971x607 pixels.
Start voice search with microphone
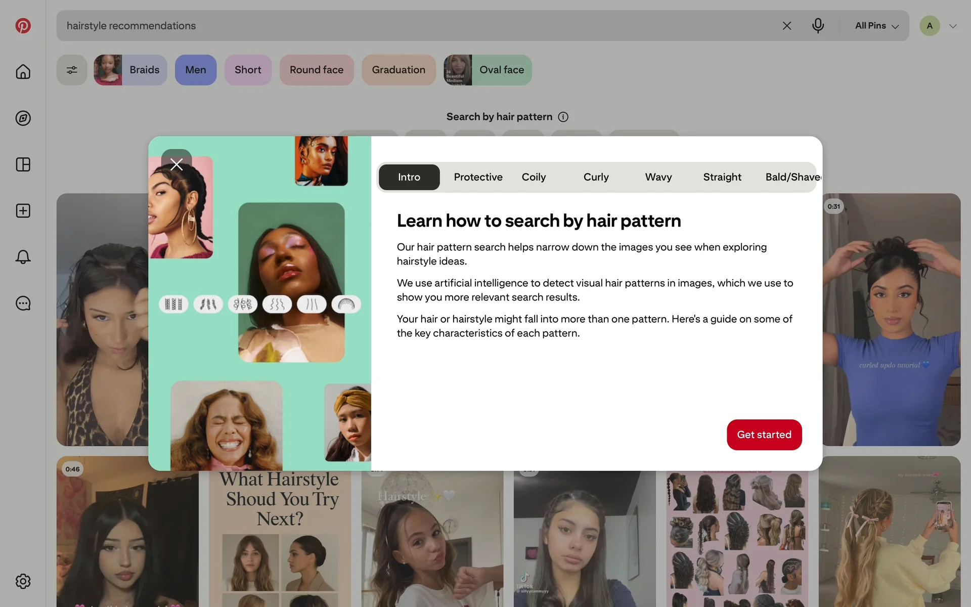click(x=818, y=25)
